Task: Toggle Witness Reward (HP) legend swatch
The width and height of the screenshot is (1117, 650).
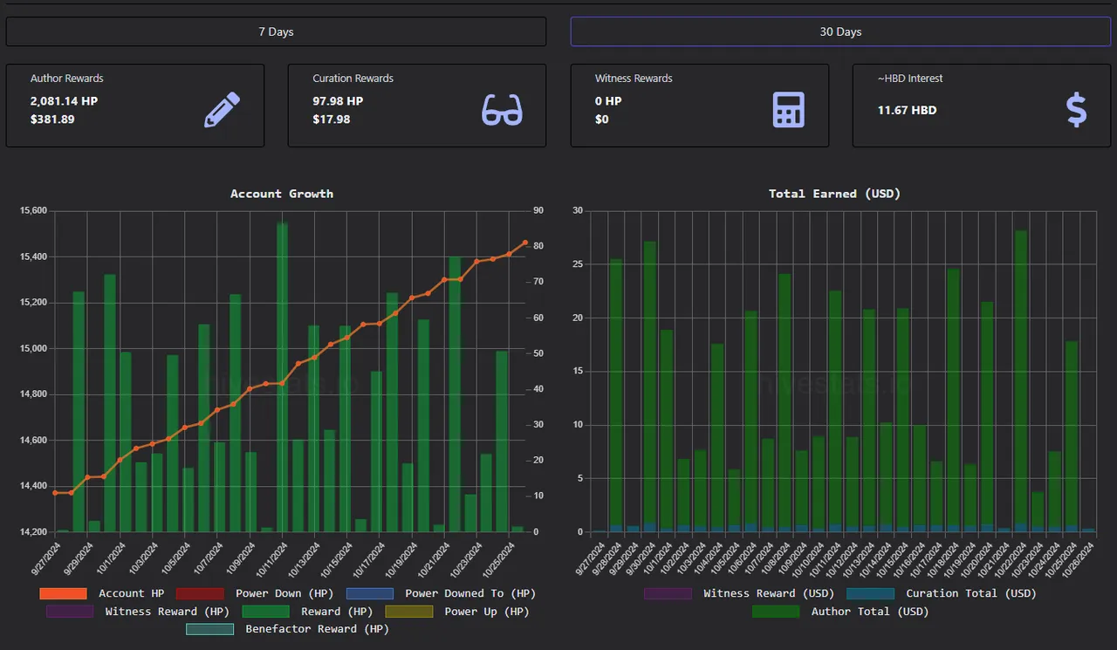Action: click(x=70, y=612)
